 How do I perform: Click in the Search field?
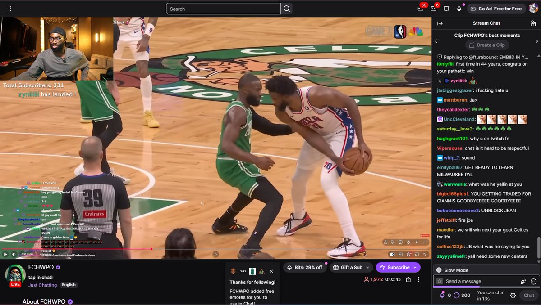pos(224,9)
